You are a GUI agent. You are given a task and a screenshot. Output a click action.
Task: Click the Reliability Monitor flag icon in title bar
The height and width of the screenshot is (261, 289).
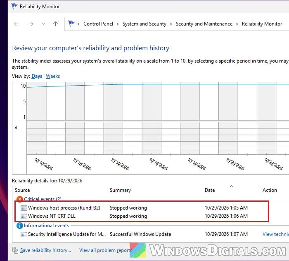tap(14, 6)
